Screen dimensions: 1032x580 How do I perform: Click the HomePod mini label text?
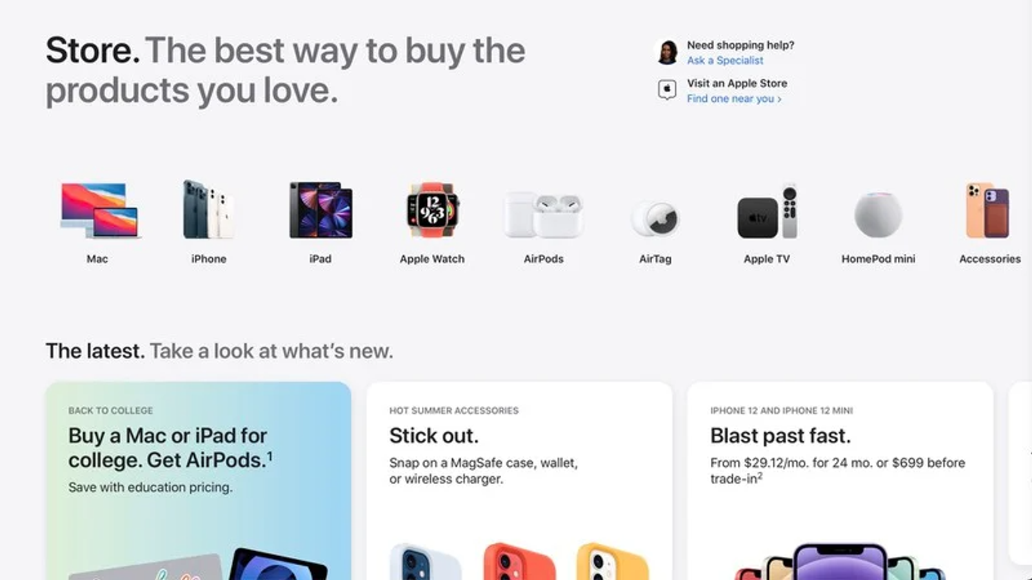point(878,259)
